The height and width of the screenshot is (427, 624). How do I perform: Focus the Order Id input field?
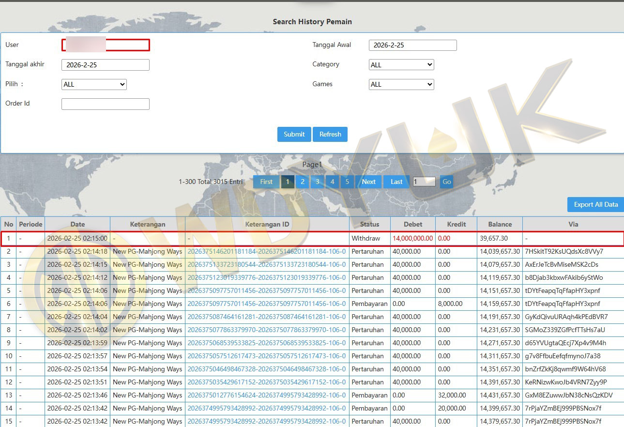click(x=106, y=104)
